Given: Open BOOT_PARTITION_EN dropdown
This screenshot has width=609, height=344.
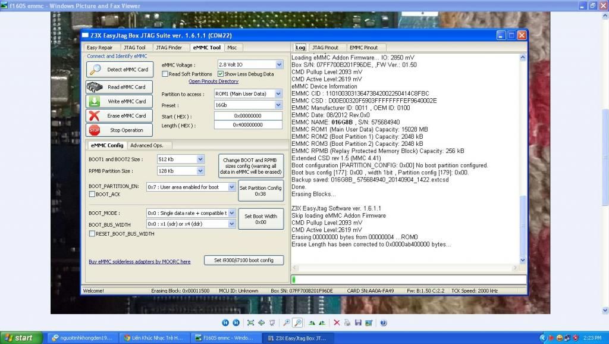Looking at the screenshot, I should point(231,187).
